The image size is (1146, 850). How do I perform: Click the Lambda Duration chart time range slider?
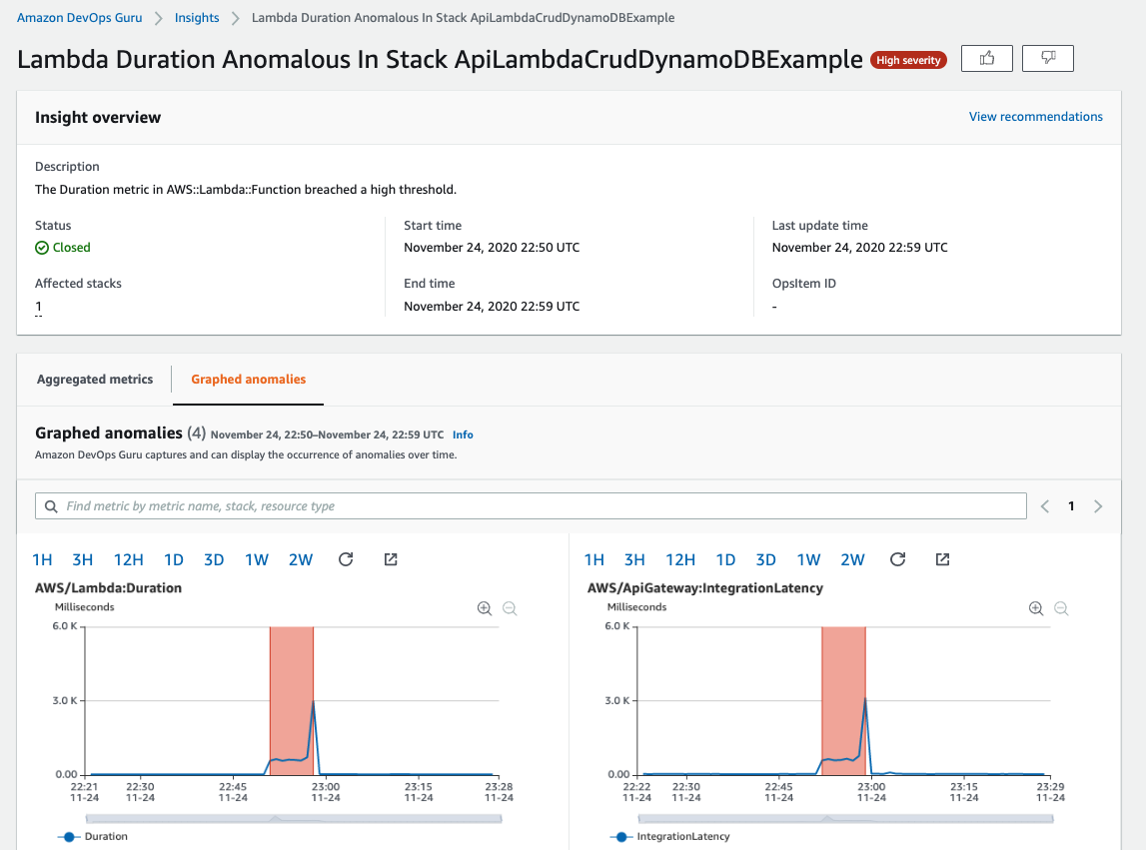pos(294,819)
